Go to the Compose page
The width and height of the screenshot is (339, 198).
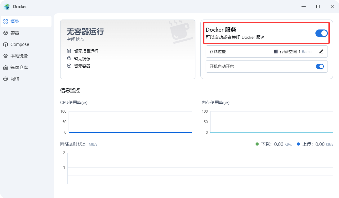pos(20,44)
